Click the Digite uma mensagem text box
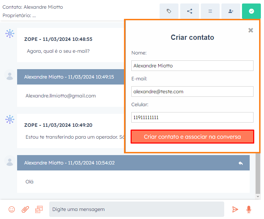This screenshot has height=219, width=264. [137, 209]
